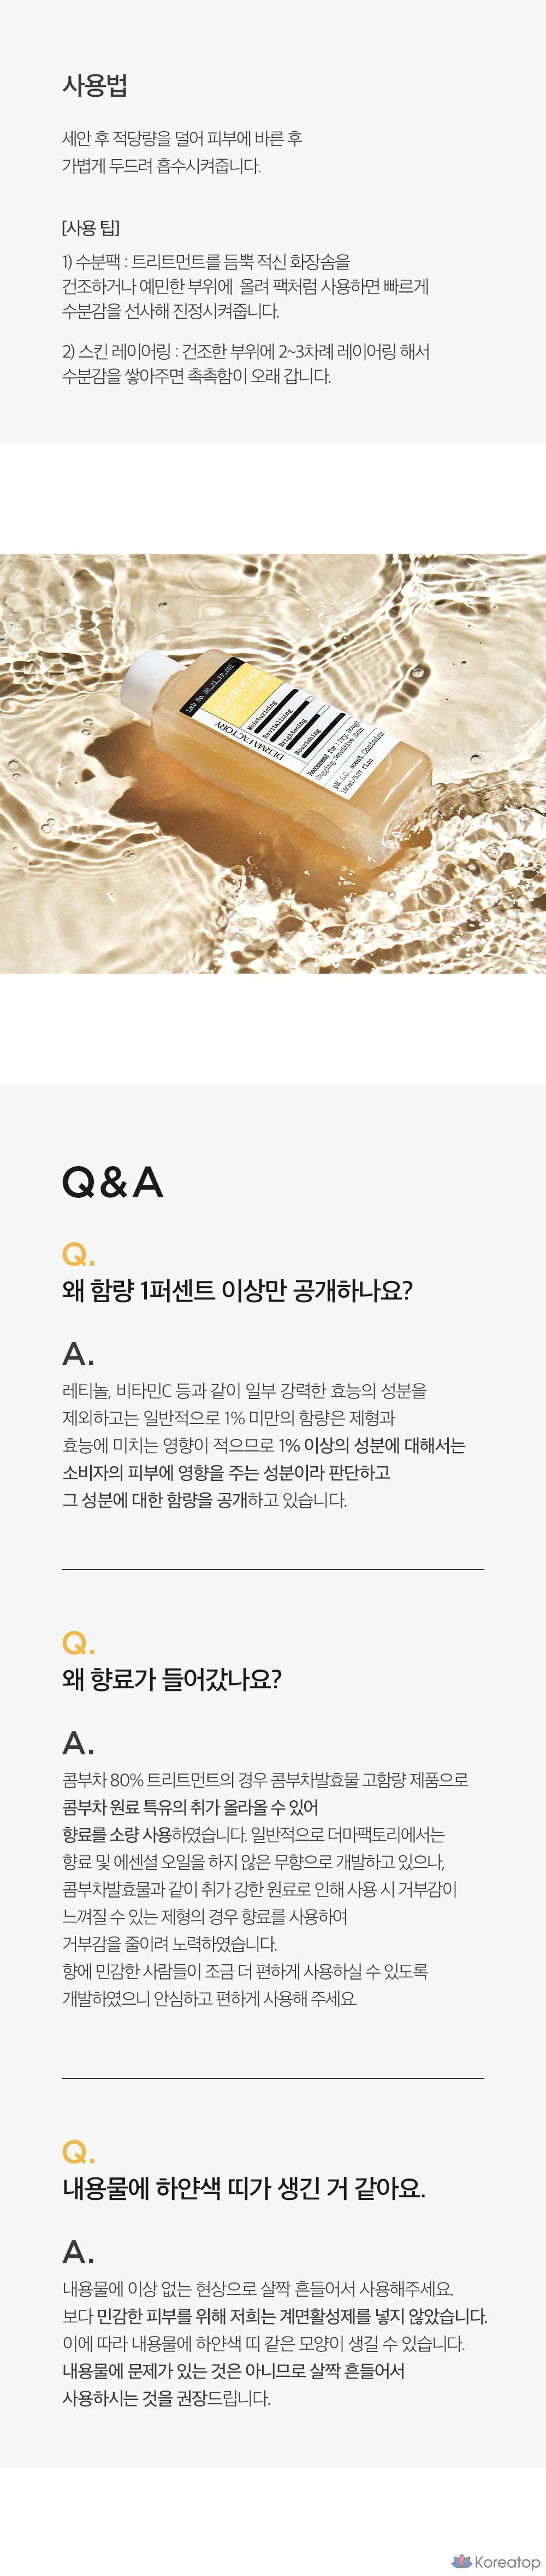
Task: Click the '1) 수분팩' usage tip line
Action: [x=206, y=262]
